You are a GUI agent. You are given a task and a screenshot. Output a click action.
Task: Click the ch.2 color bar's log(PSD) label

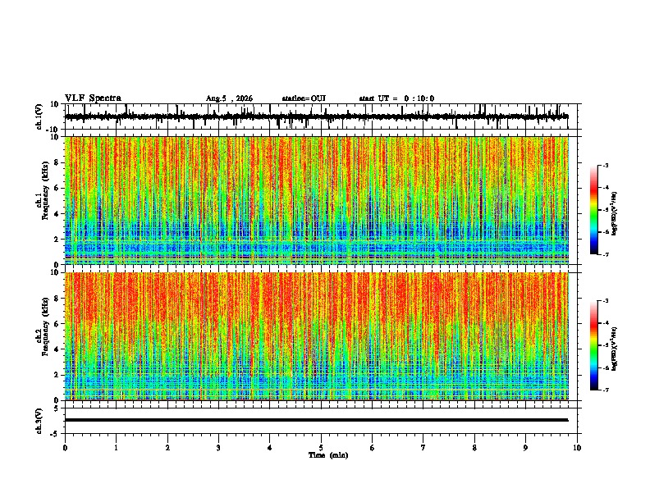coord(615,349)
